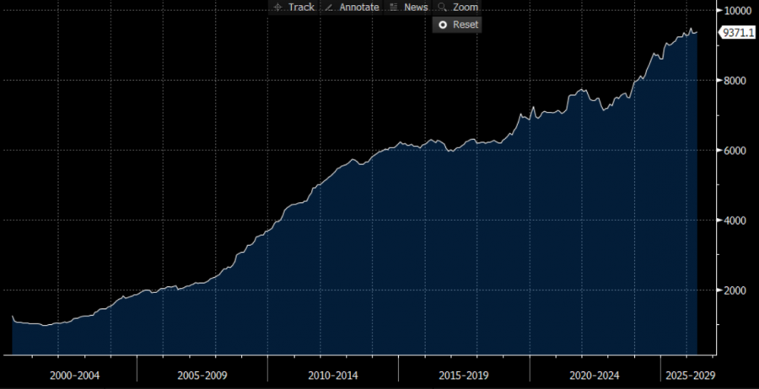Activate the Track crosshair icon
Screen dimensions: 759x389
tap(277, 8)
